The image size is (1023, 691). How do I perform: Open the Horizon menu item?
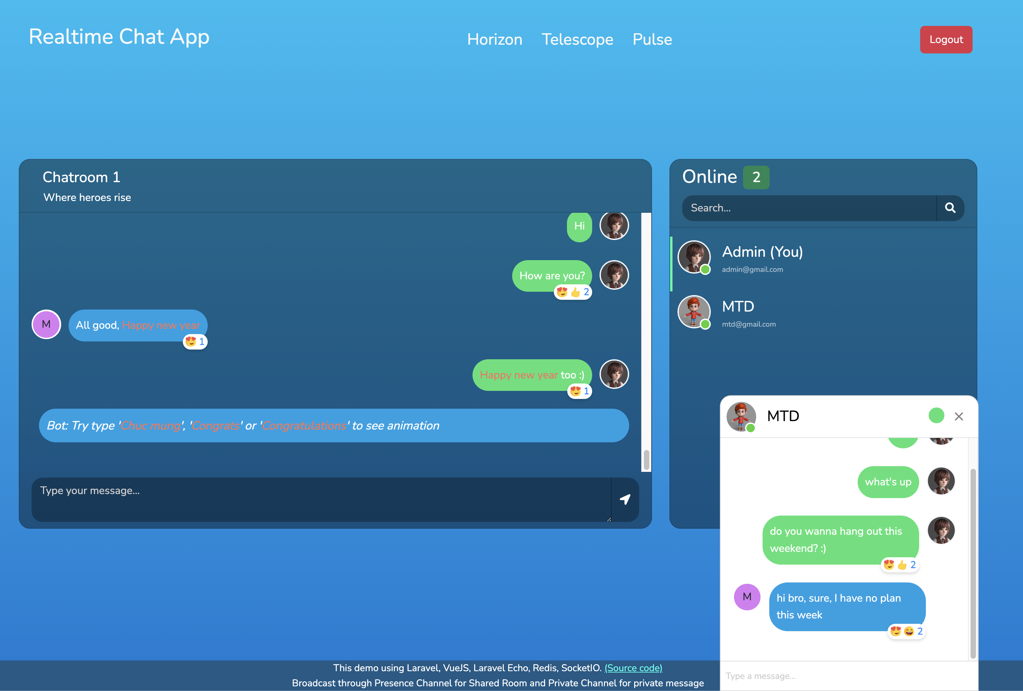click(493, 39)
